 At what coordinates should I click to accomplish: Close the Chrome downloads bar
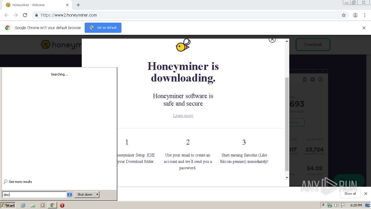(365, 194)
